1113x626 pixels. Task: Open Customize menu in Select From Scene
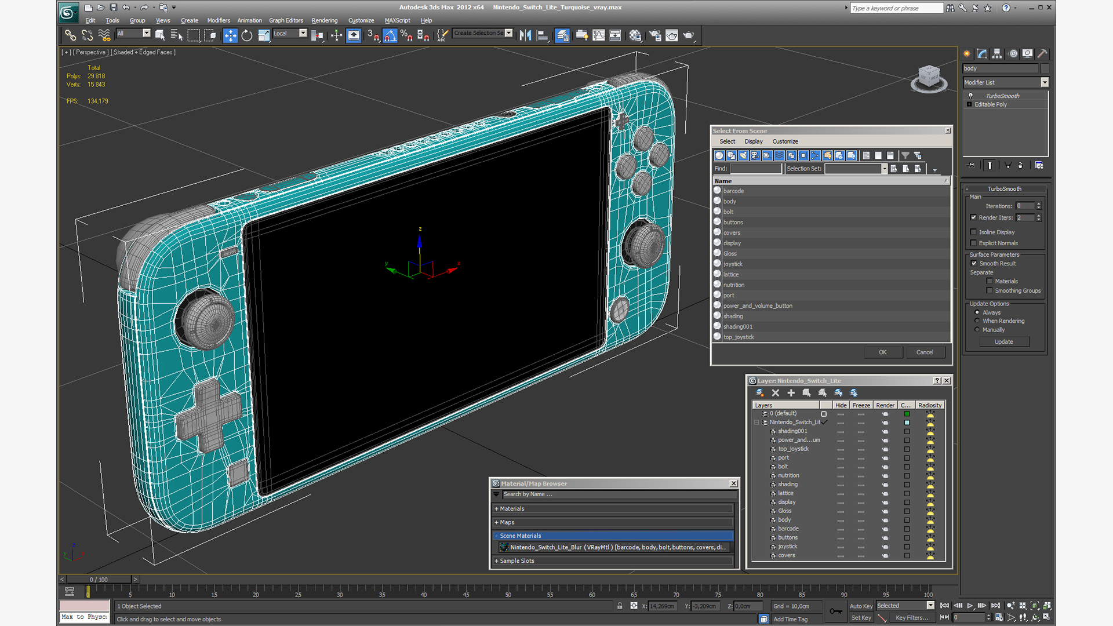[x=785, y=141]
